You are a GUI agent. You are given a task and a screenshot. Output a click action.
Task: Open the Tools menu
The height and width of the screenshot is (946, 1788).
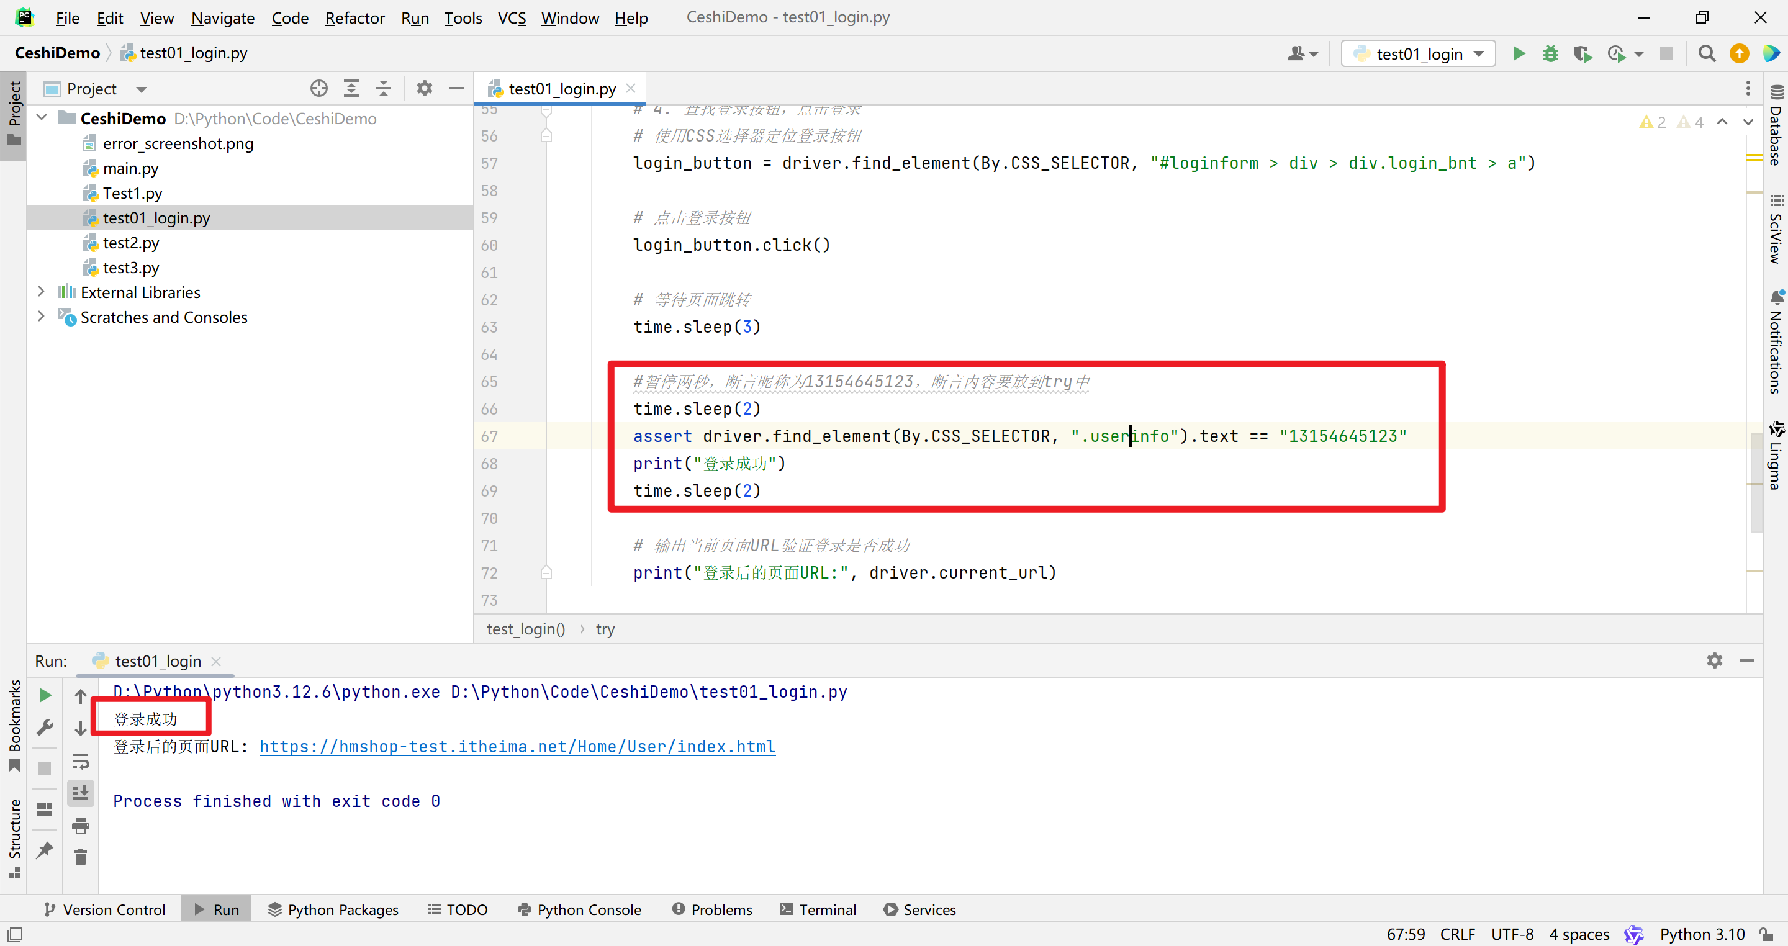click(x=463, y=18)
